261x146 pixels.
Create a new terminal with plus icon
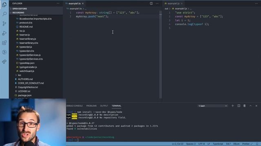pyautogui.click(x=233, y=106)
